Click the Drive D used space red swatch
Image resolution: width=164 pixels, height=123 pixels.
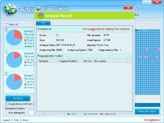(x=25, y=62)
